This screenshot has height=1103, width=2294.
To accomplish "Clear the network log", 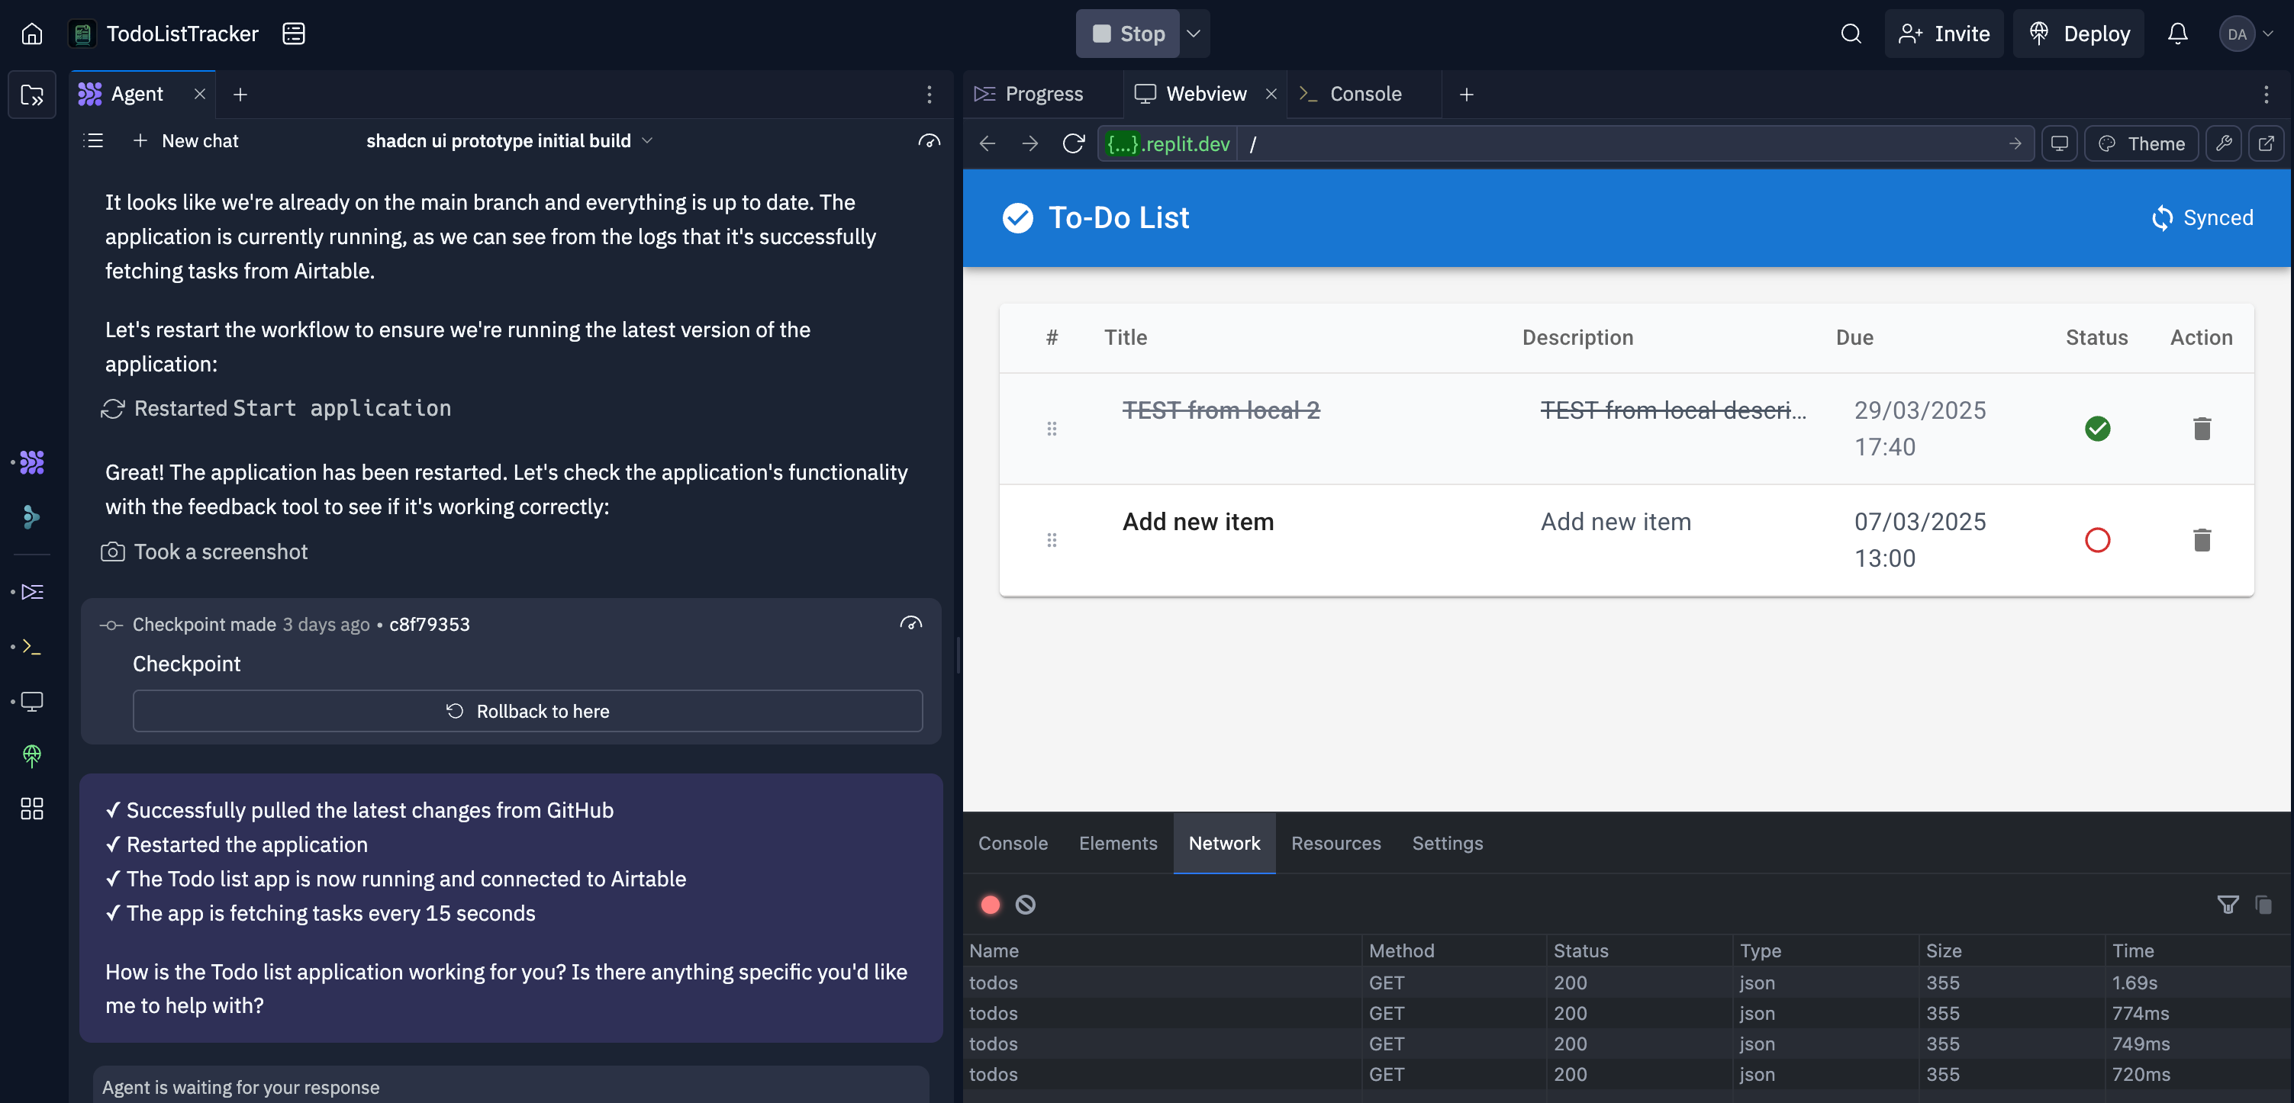I will pos(1026,905).
